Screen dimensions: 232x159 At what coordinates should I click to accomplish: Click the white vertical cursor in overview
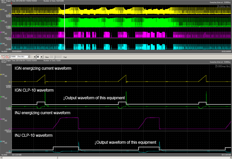point(65,28)
